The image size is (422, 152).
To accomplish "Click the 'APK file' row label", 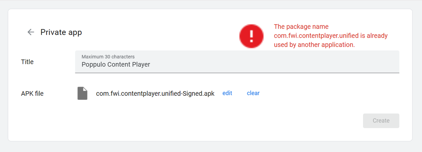I will [32, 93].
